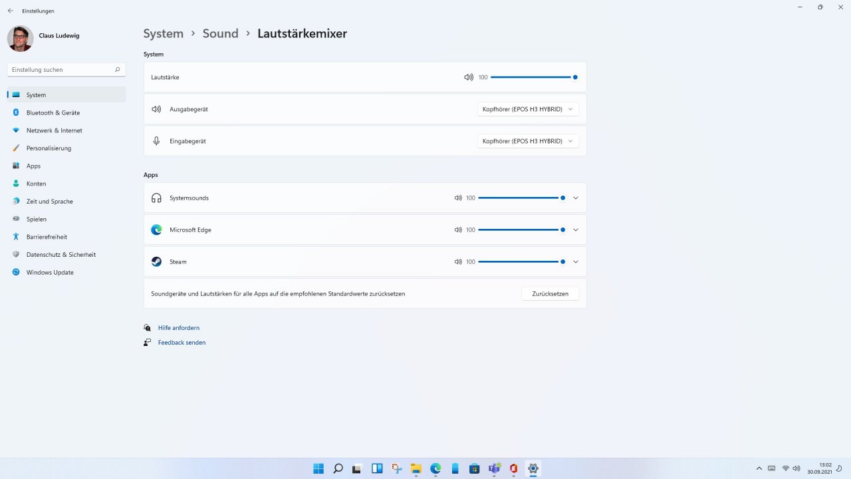
Task: Expand the Steam row chevron
Action: point(576,262)
